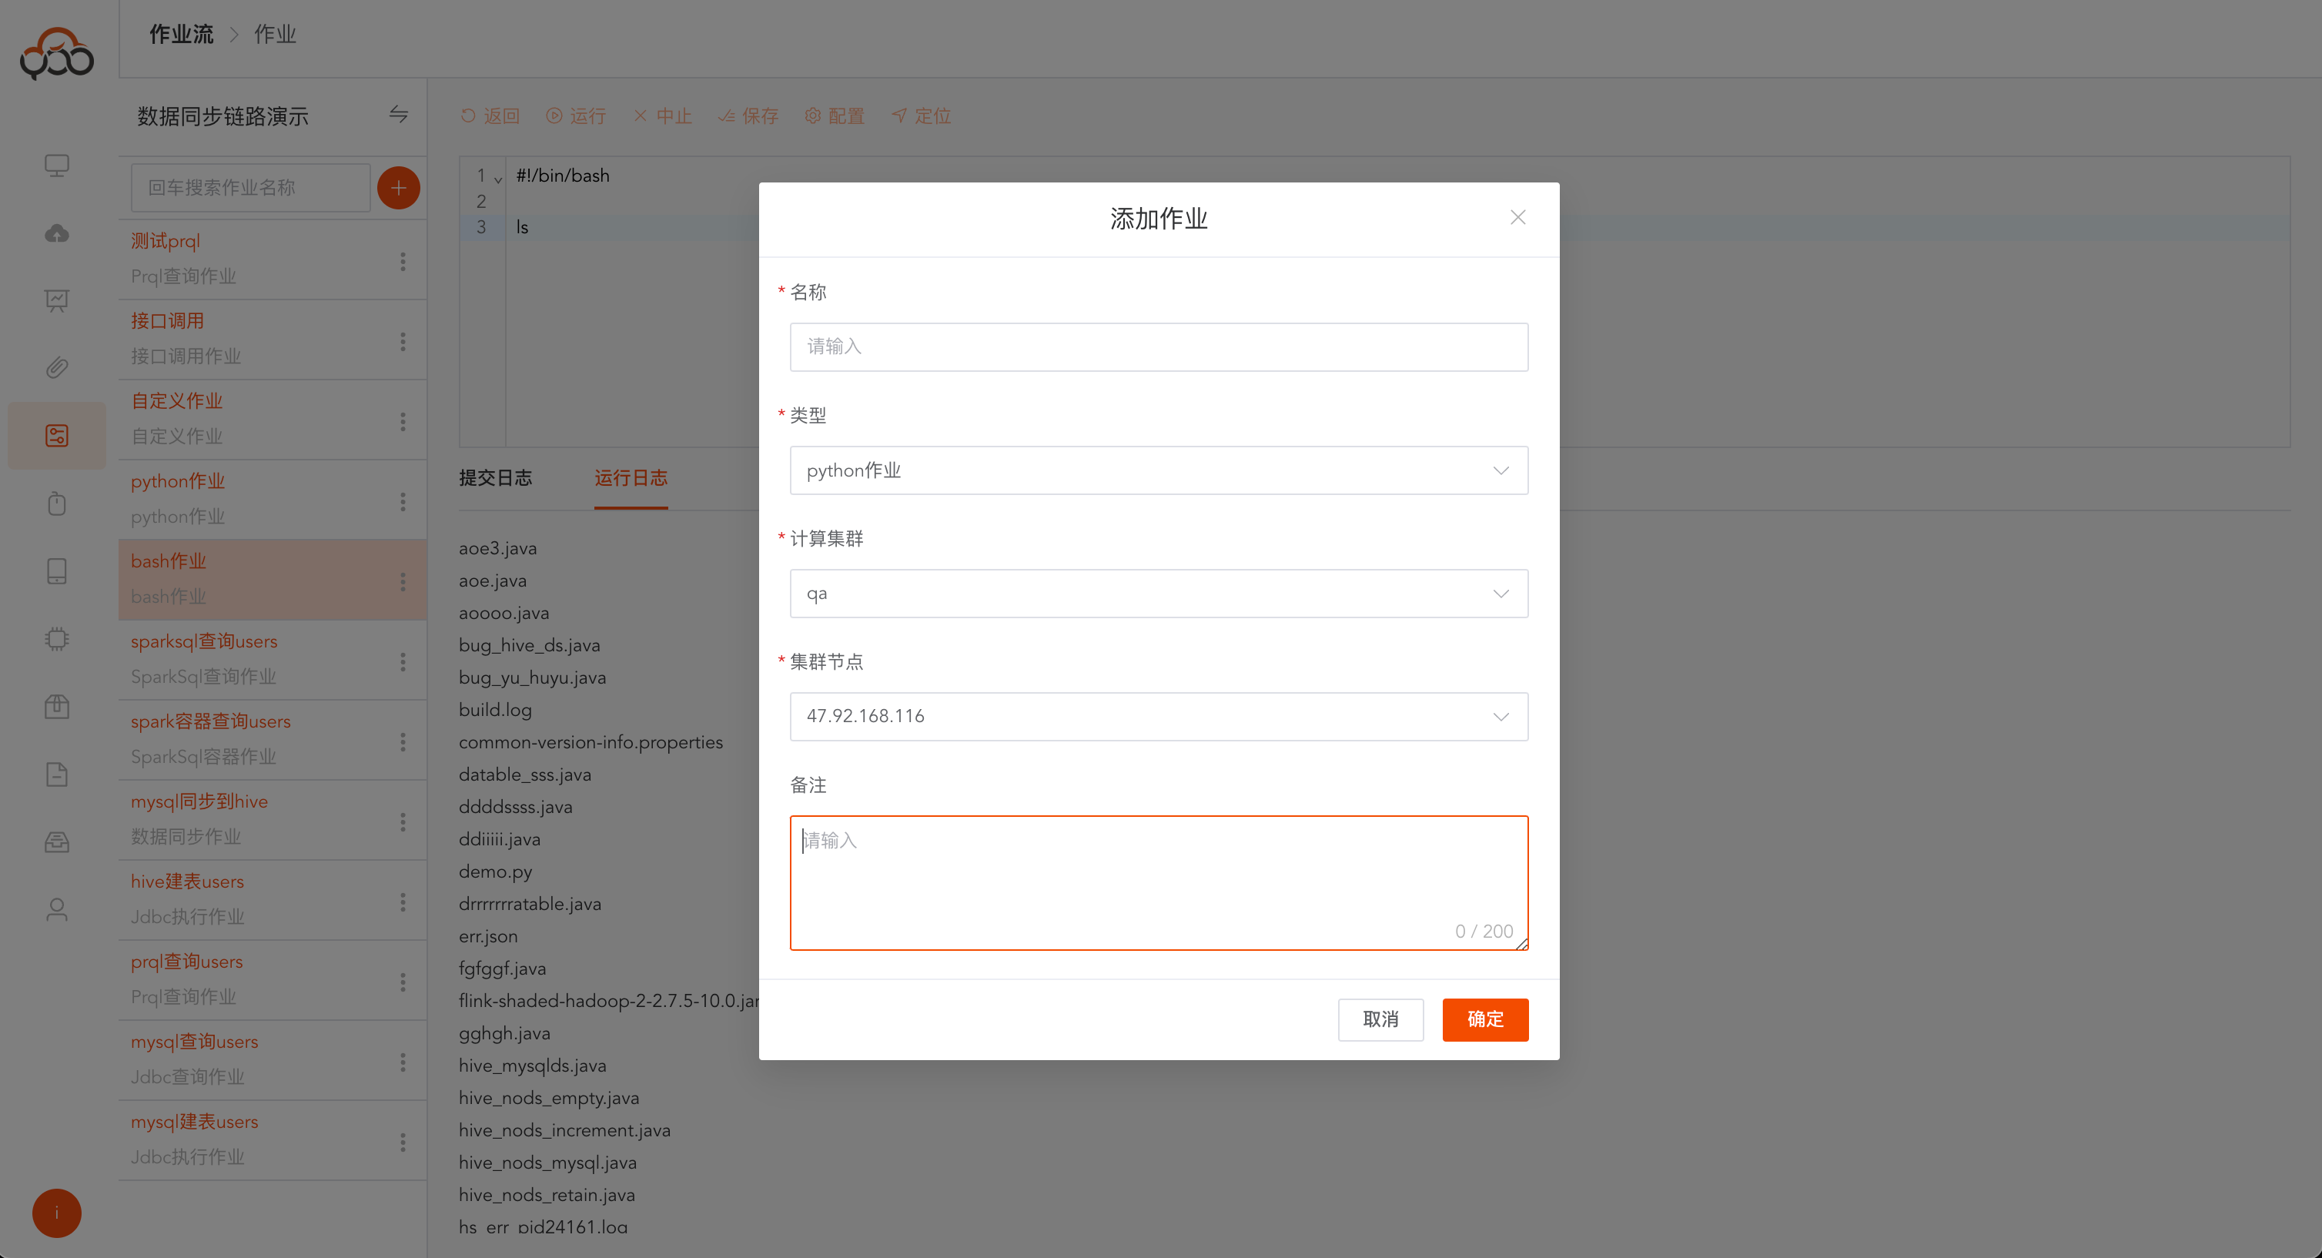Click the swap icon beside 数据同步链路演示
Image resolution: width=2322 pixels, height=1258 pixels.
tap(398, 115)
